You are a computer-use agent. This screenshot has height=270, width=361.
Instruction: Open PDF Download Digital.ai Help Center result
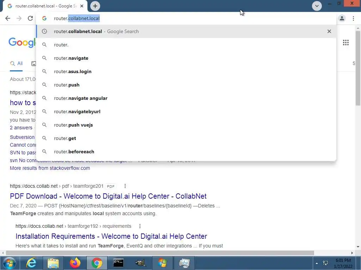(108, 196)
